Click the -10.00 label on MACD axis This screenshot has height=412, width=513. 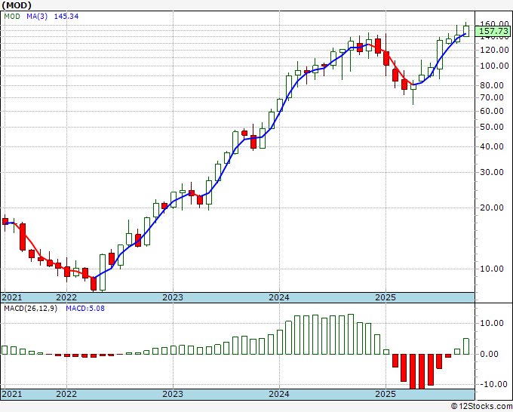(493, 384)
